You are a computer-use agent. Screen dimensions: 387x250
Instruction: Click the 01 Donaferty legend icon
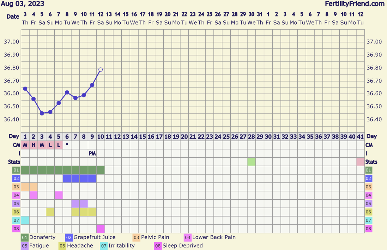(25, 237)
